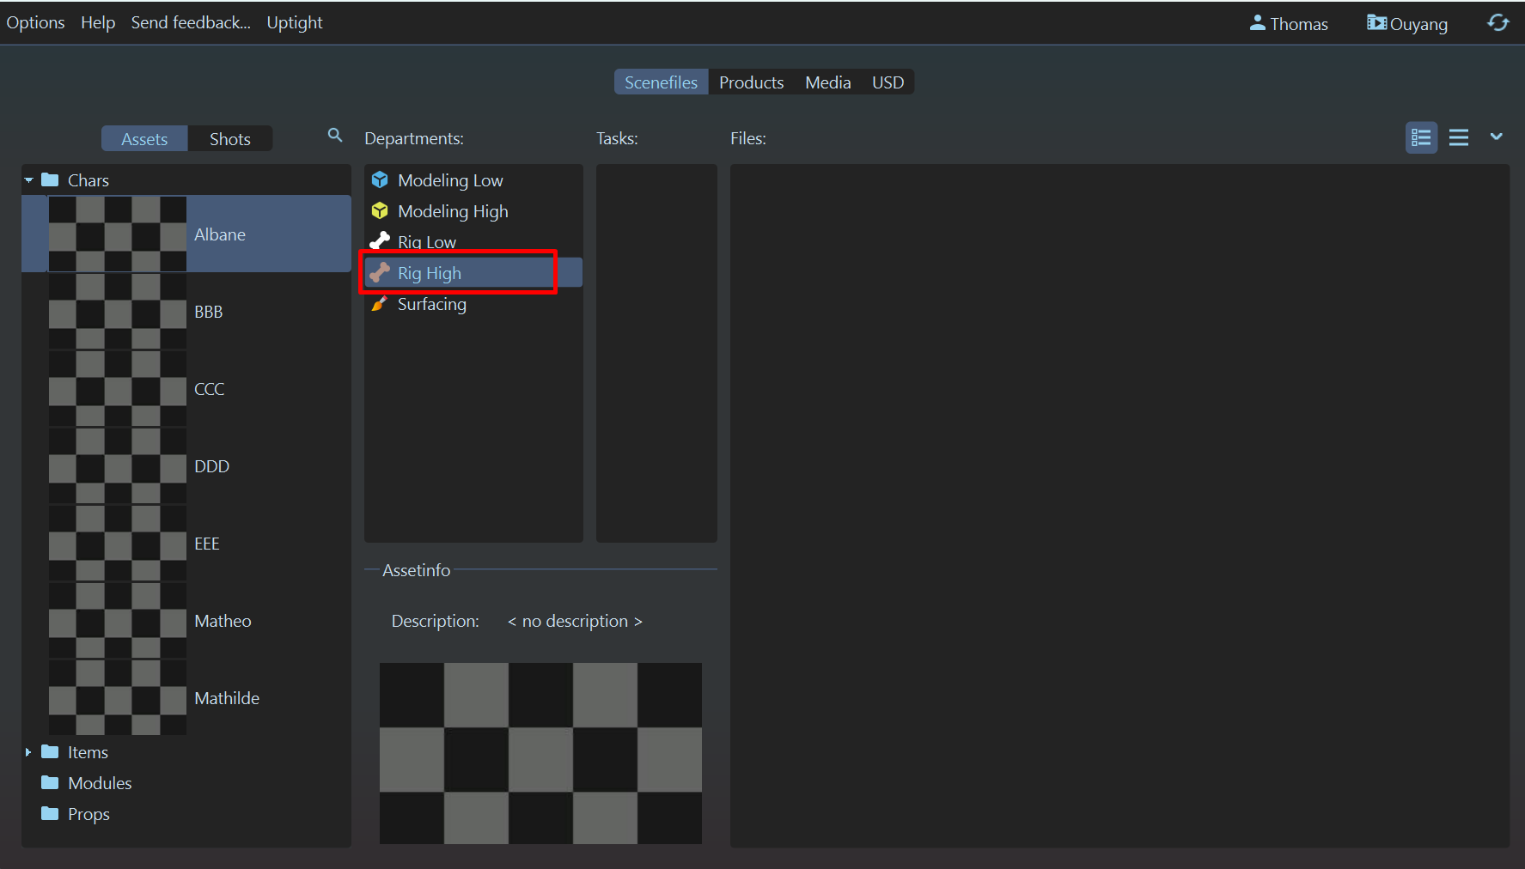Select the Props folder

[88, 814]
